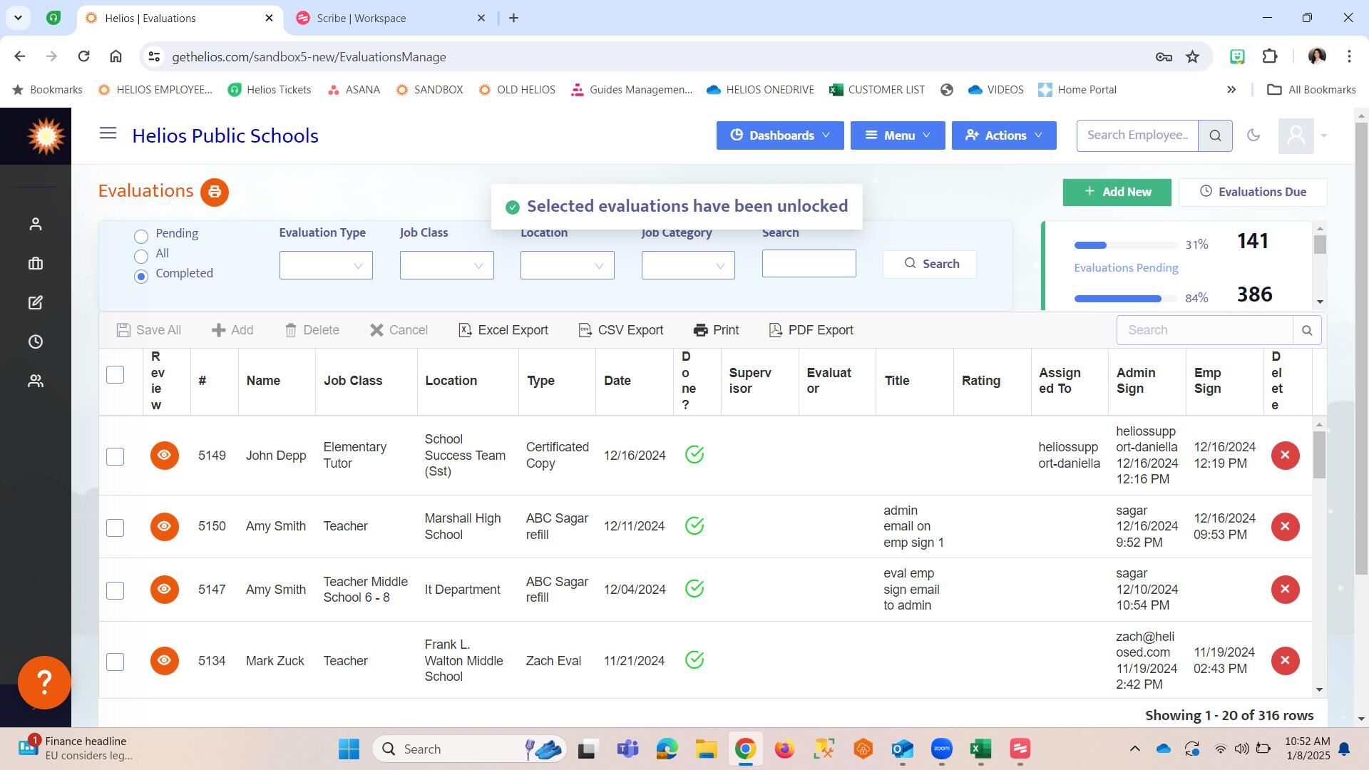1369x770 pixels.
Task: Check the box for Amy Smith row 5150
Action: coord(115,528)
